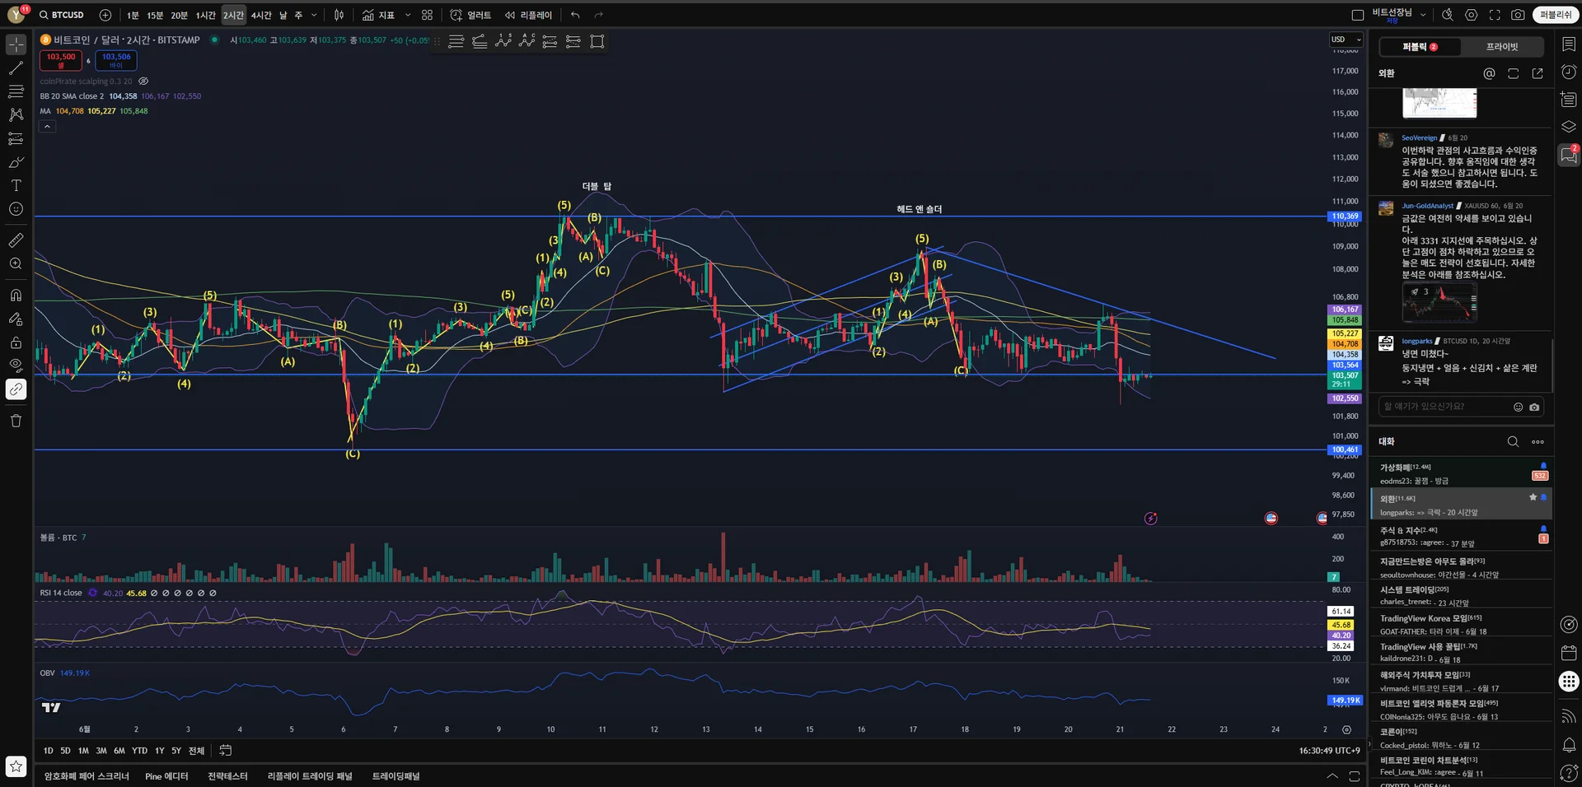This screenshot has width=1582, height=787.
Task: Open the indicator templates grid icon
Action: pos(427,15)
